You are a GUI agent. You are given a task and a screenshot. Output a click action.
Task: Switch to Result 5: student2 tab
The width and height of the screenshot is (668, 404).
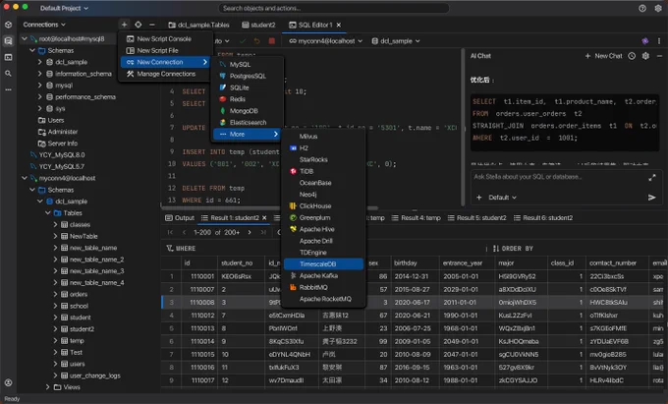477,218
